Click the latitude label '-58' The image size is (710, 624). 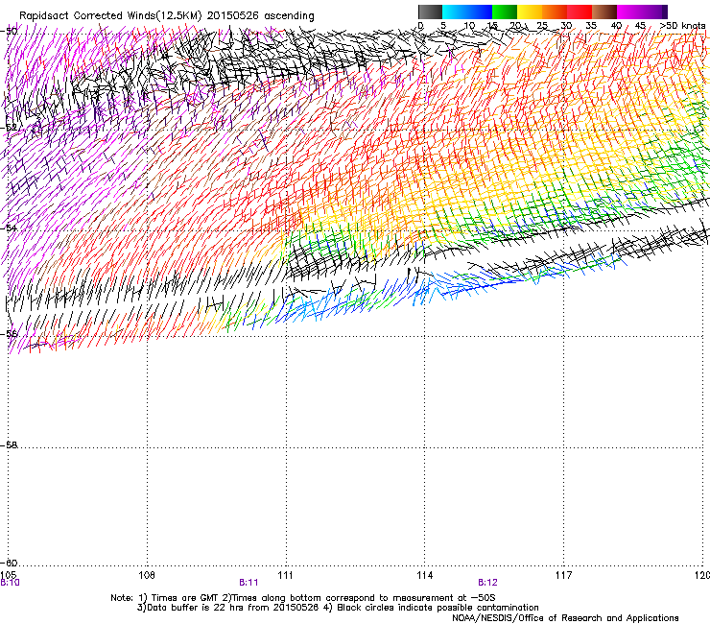pos(9,445)
